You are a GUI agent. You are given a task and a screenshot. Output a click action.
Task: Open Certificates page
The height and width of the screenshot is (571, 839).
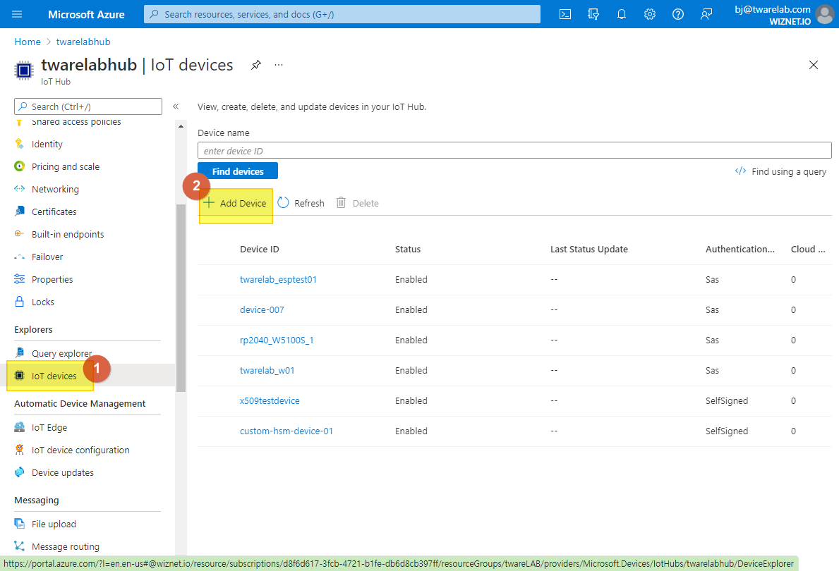54,211
